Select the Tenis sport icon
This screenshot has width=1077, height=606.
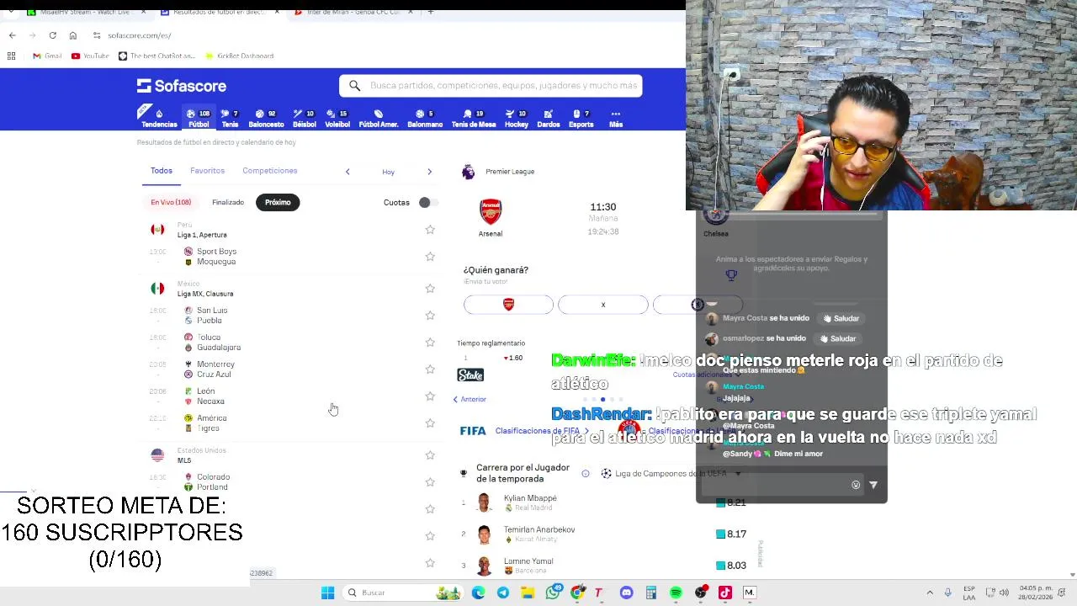[x=230, y=118]
